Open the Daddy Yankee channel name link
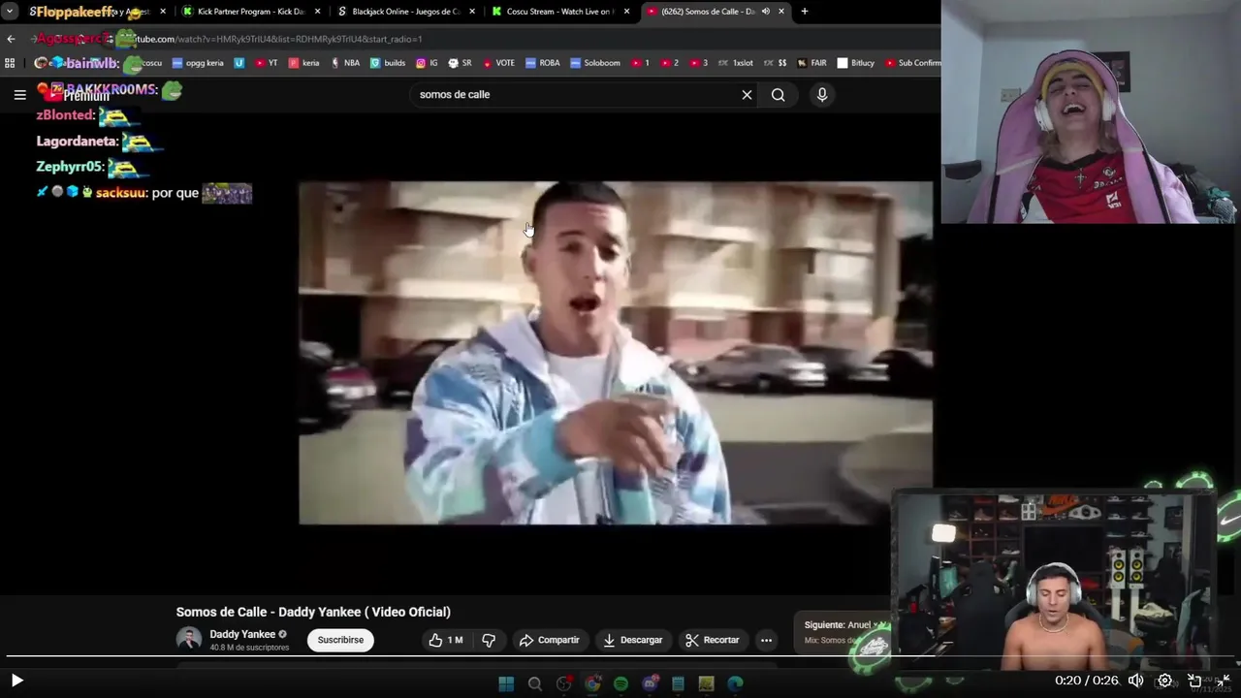Image resolution: width=1241 pixels, height=698 pixels. (242, 634)
